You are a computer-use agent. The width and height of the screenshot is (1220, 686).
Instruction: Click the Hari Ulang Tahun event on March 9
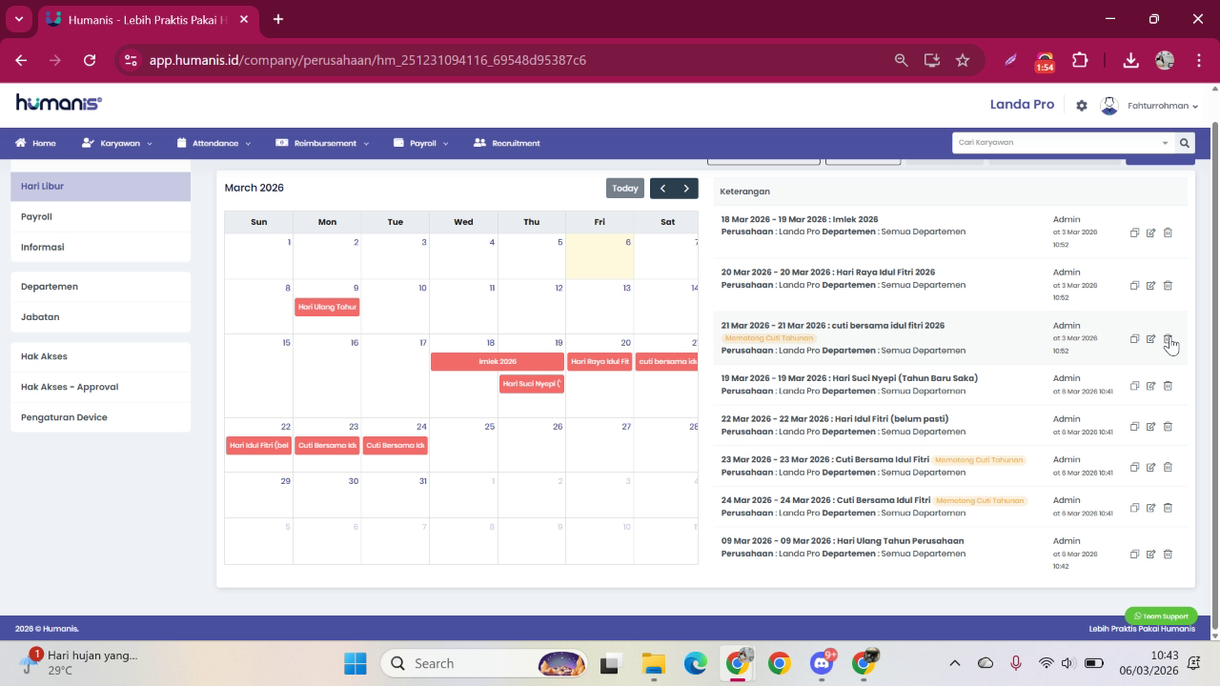click(327, 307)
